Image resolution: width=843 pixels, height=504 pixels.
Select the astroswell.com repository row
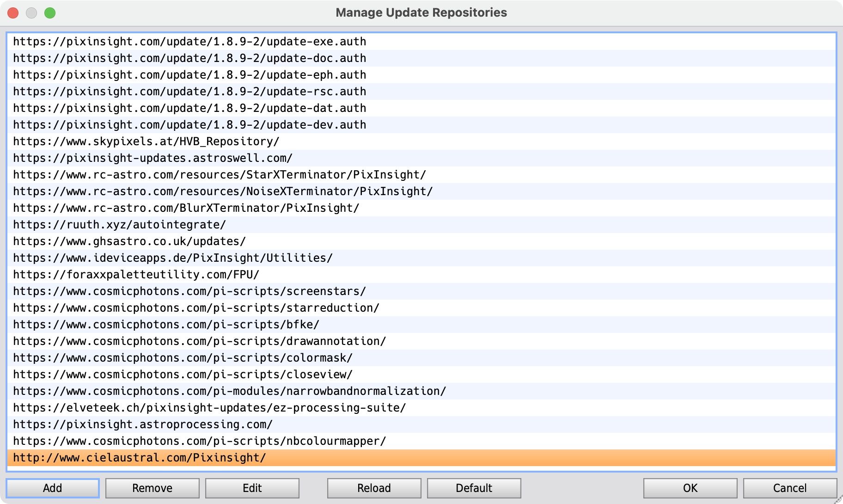click(x=421, y=158)
